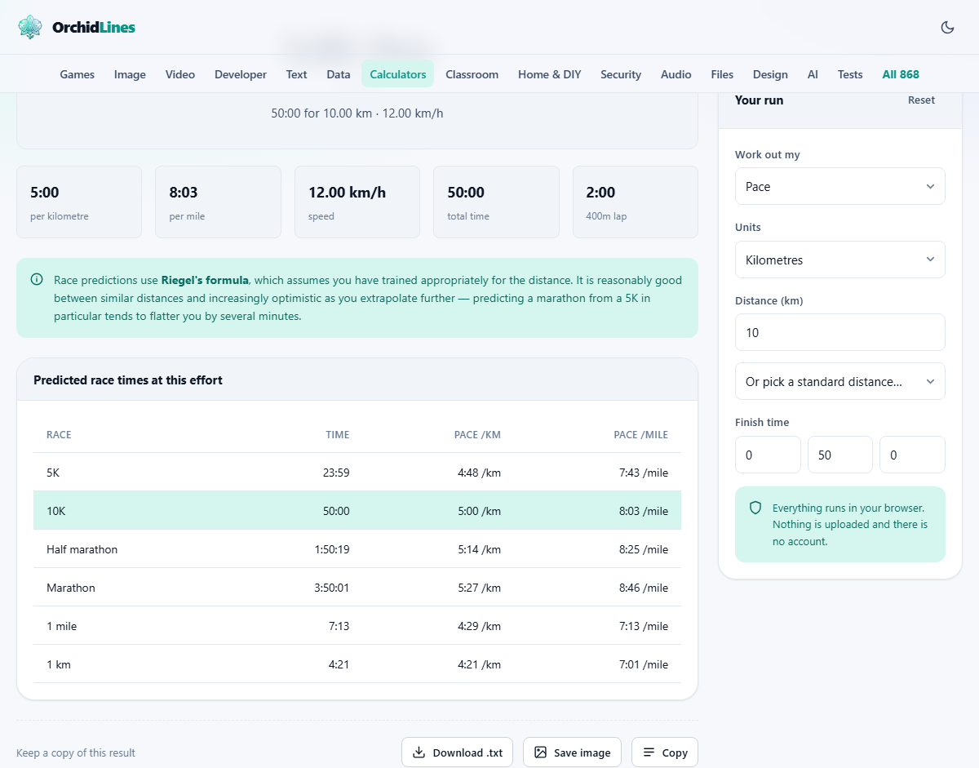Open the Text category
The height and width of the screenshot is (768, 979).
[x=296, y=74]
